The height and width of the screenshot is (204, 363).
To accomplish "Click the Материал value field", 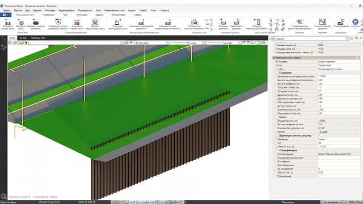I will [x=339, y=139].
